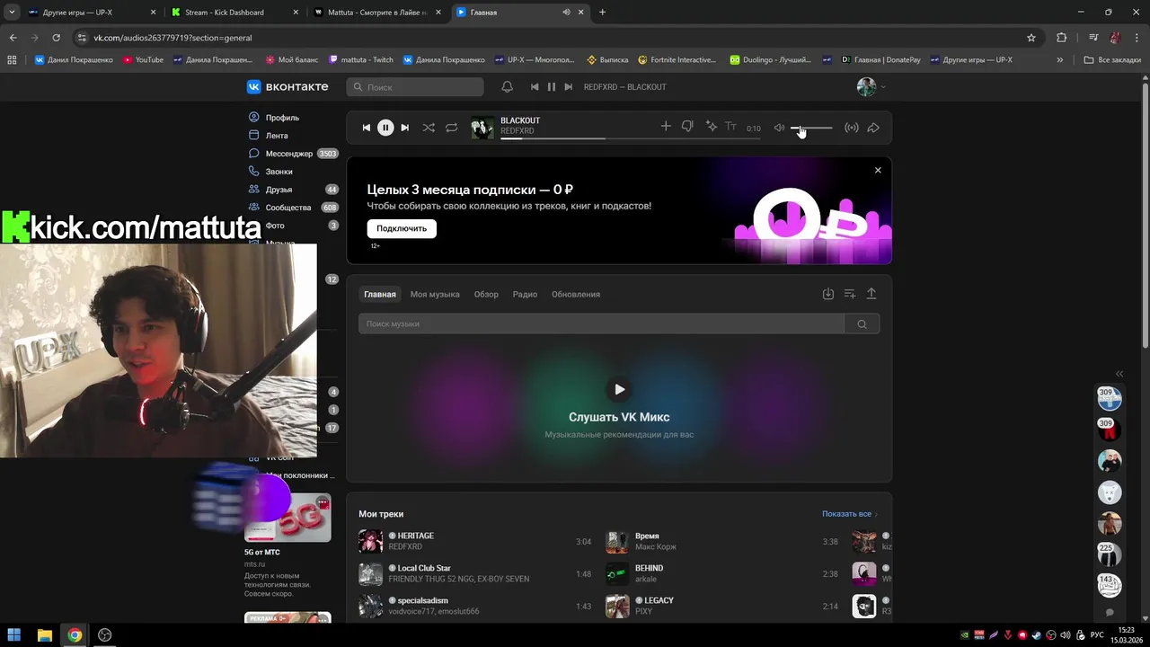Toggle broadcasting music to status
Image resolution: width=1150 pixels, height=647 pixels.
852,128
